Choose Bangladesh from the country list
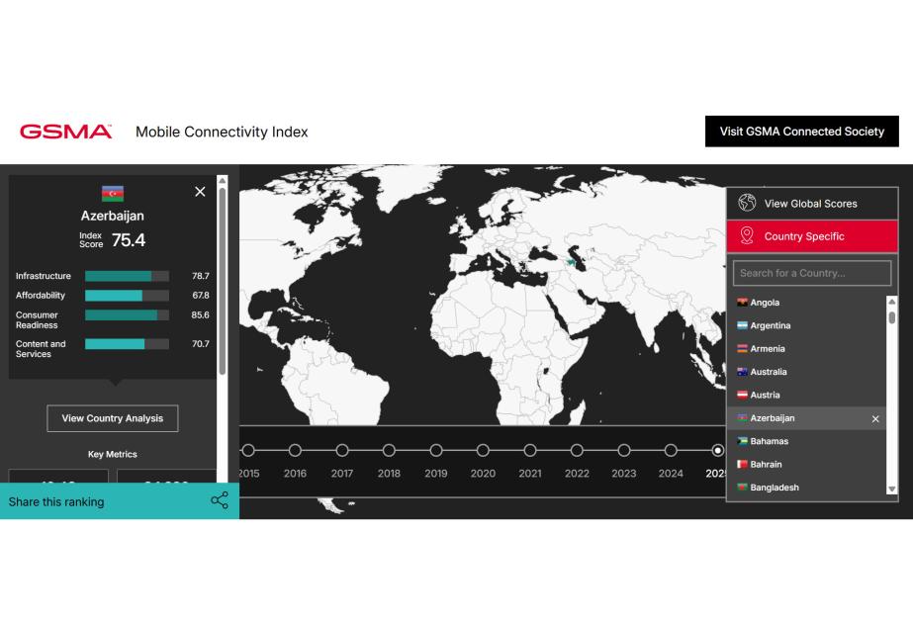The height and width of the screenshot is (623, 913). tap(806, 488)
